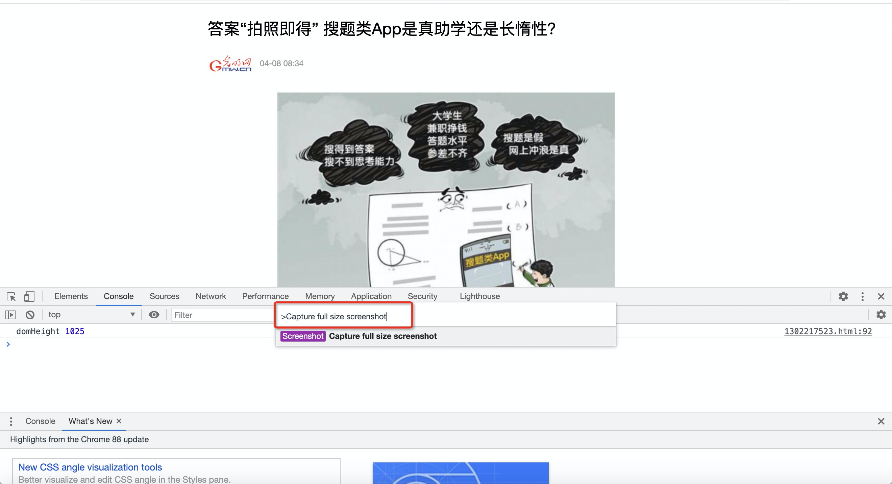Open DevTools settings via the gear icon

point(843,296)
